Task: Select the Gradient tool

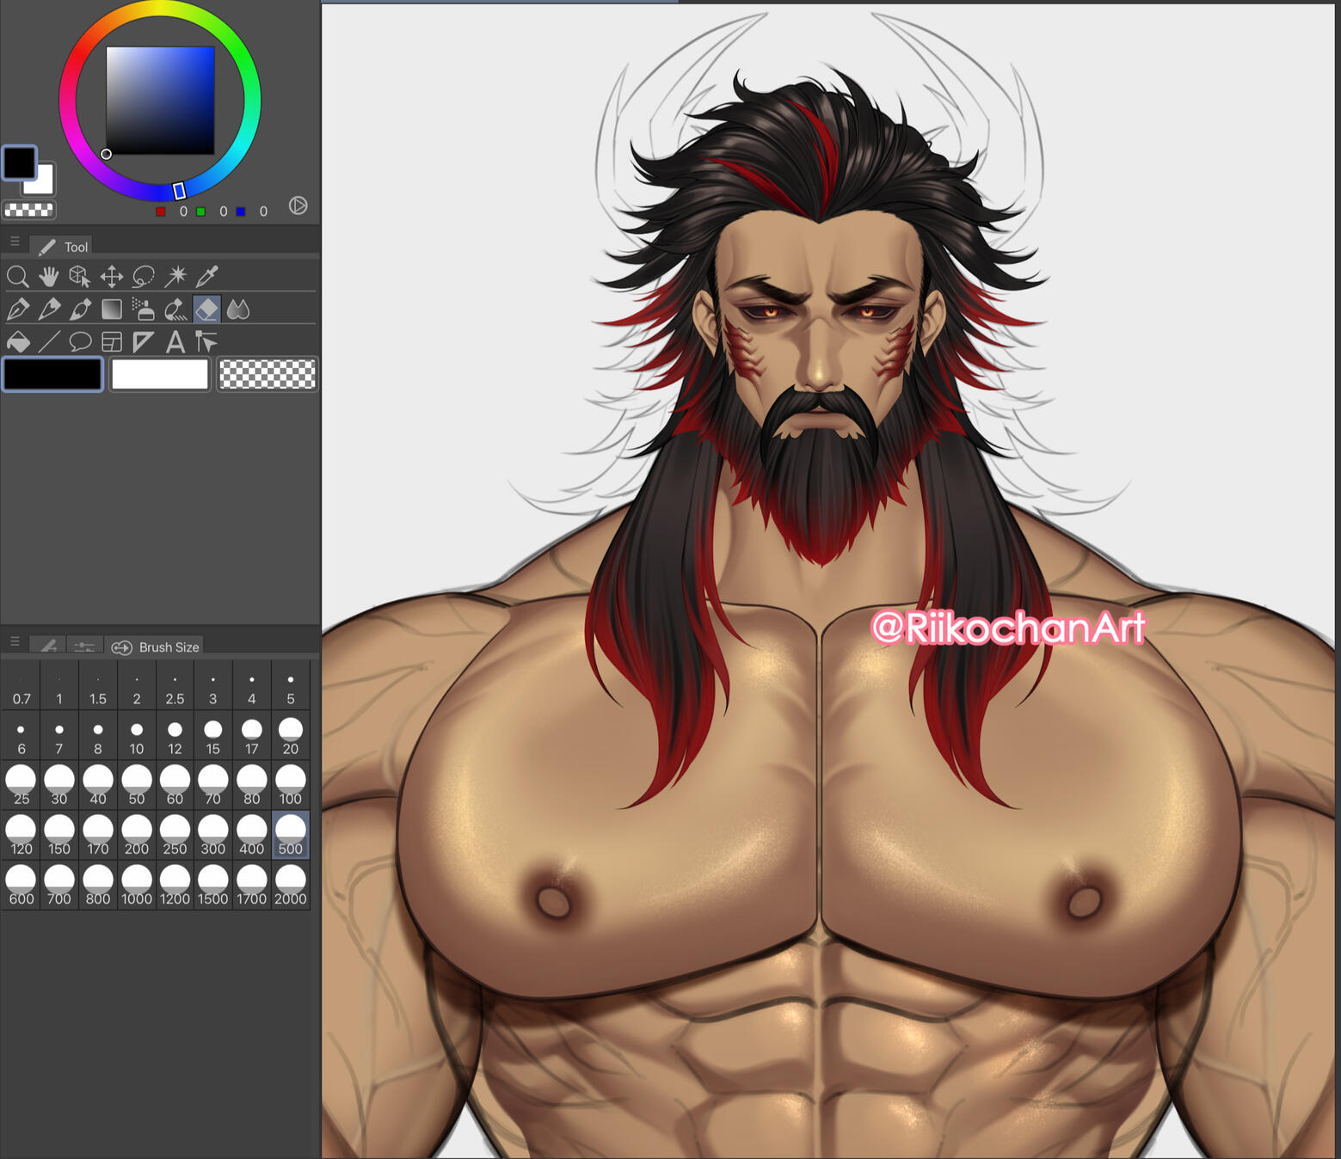Action: (112, 309)
